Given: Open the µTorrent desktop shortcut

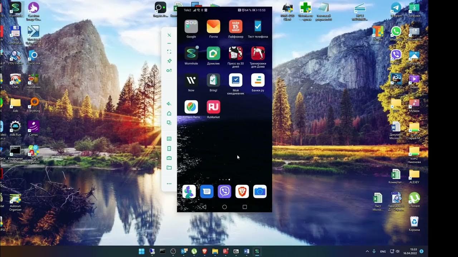Looking at the screenshot, I should pyautogui.click(x=414, y=200).
